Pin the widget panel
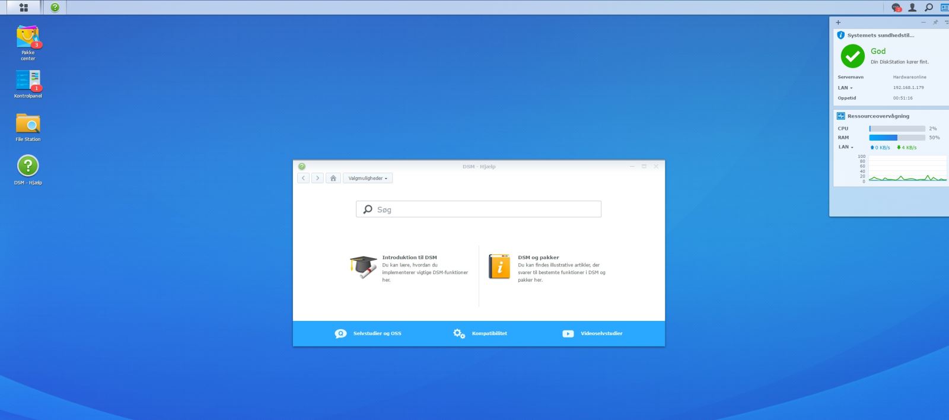This screenshot has height=420, width=949. [935, 23]
